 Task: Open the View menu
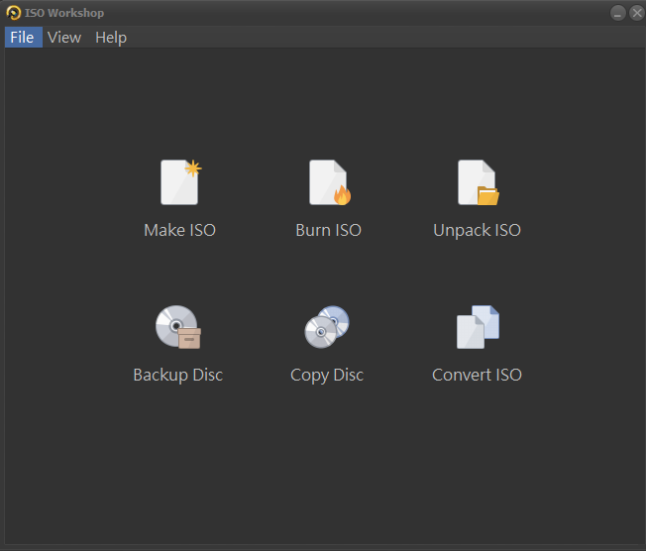(x=64, y=38)
